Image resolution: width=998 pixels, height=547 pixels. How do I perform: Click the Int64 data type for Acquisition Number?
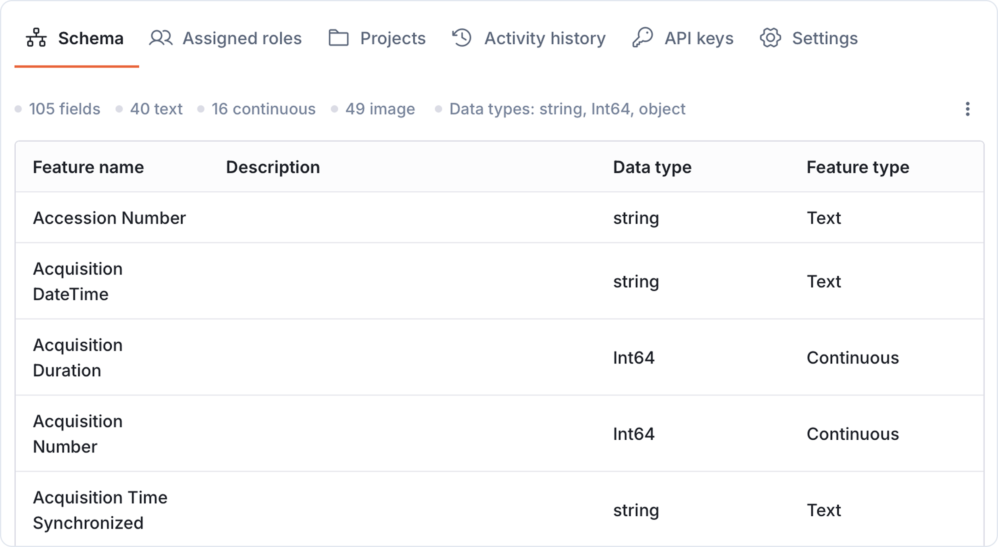[x=633, y=434]
